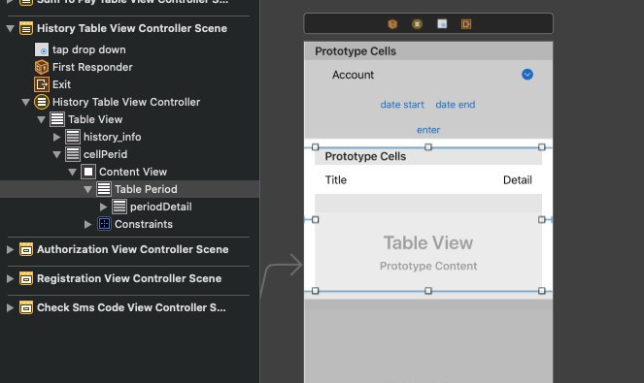Click the cellPerid cell icon

pos(73,154)
